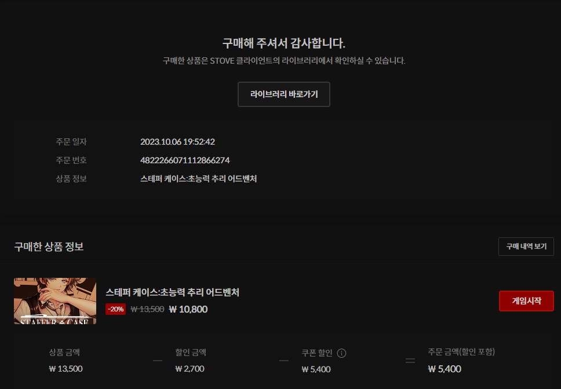The width and height of the screenshot is (561, 389).
Task: Click the STOVE client library notice text
Action: (x=283, y=61)
